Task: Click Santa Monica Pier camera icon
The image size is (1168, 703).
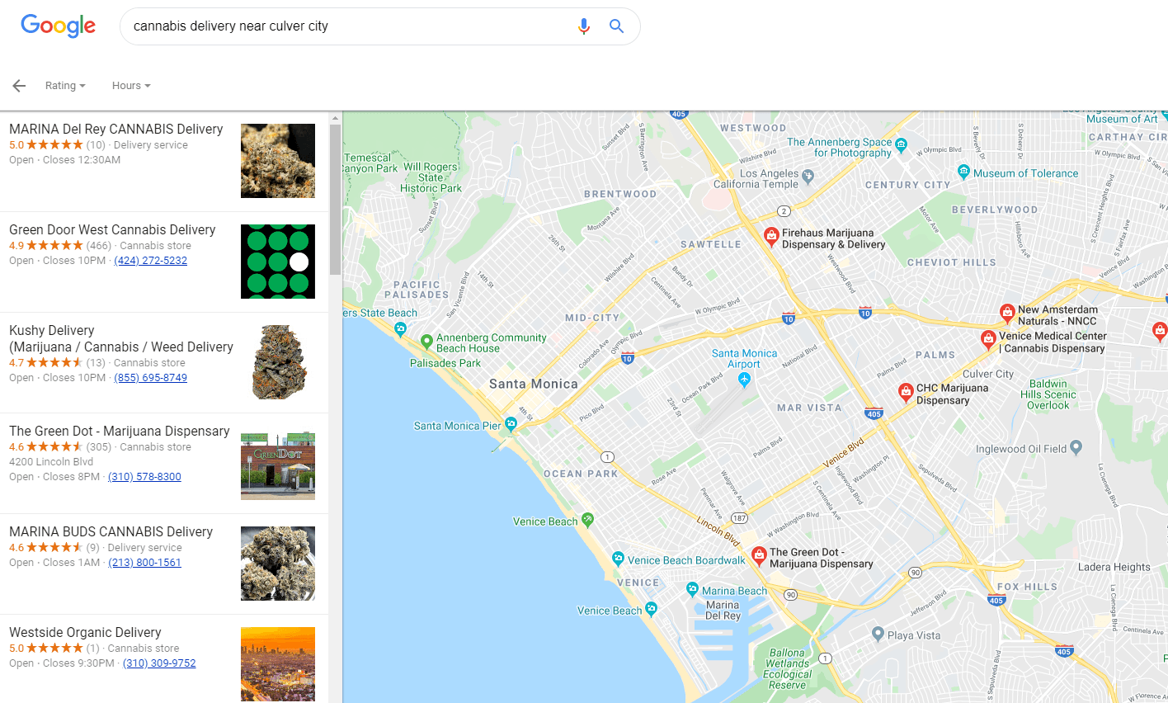Action: tap(511, 424)
